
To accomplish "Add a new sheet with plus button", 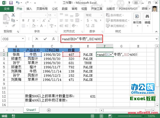I will point(49,110).
